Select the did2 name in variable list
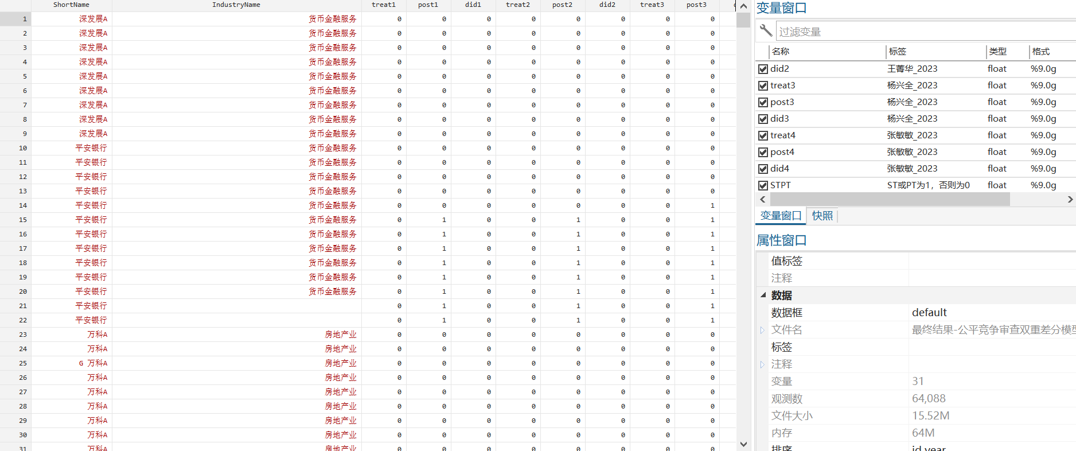This screenshot has height=451, width=1076. (779, 69)
